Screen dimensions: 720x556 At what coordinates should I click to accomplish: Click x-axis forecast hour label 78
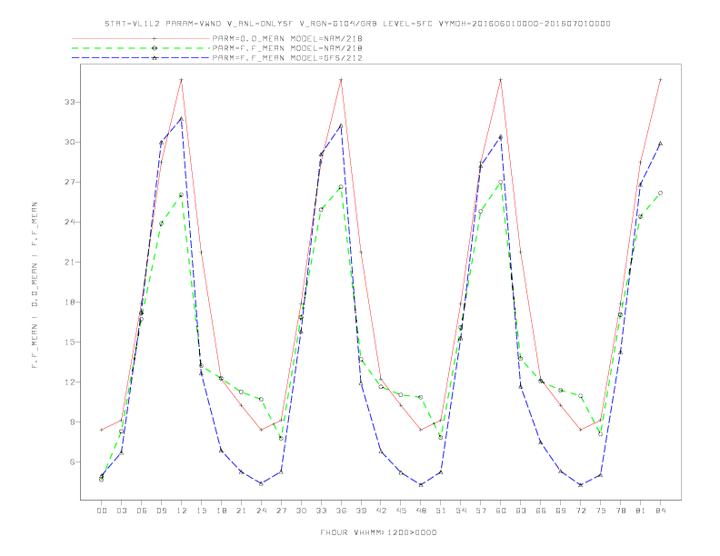point(621,511)
